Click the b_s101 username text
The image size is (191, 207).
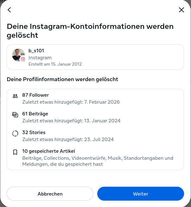tap(35, 51)
